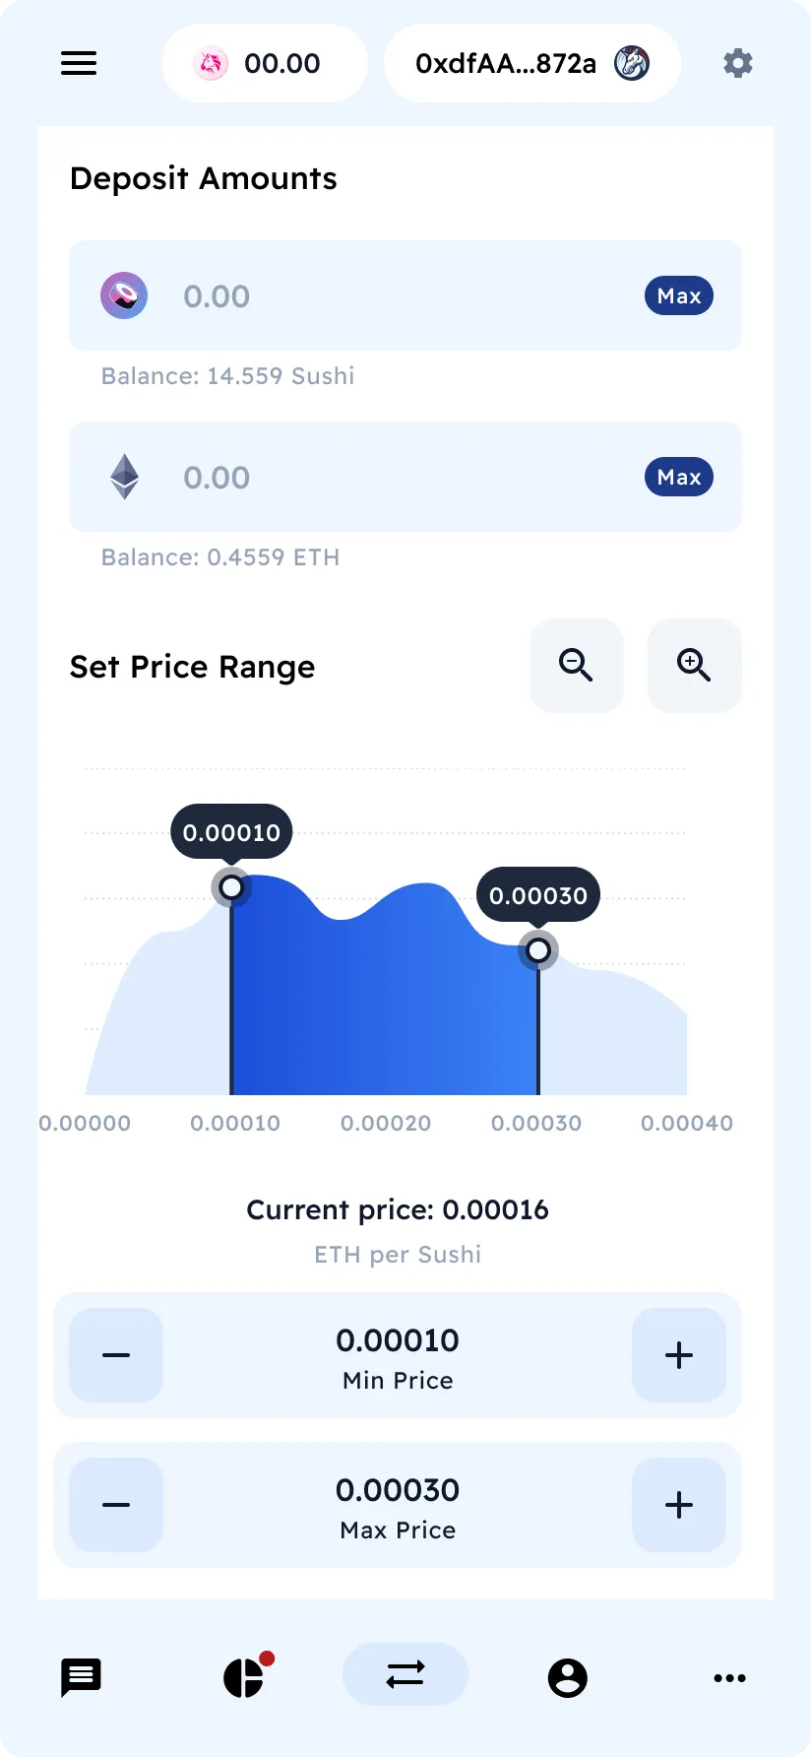Zoom out the price range chart
Screen dimensions: 811x1757
tap(576, 666)
